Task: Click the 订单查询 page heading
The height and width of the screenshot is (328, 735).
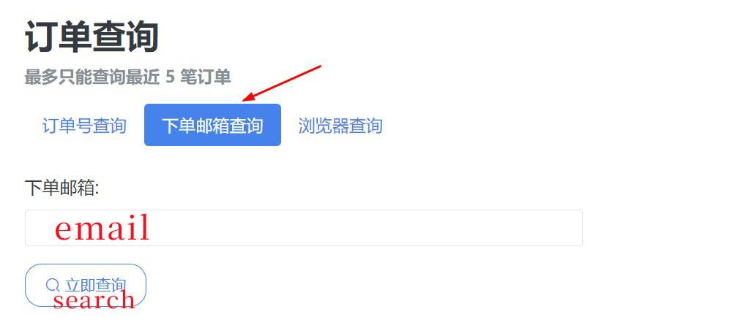Action: (x=92, y=37)
